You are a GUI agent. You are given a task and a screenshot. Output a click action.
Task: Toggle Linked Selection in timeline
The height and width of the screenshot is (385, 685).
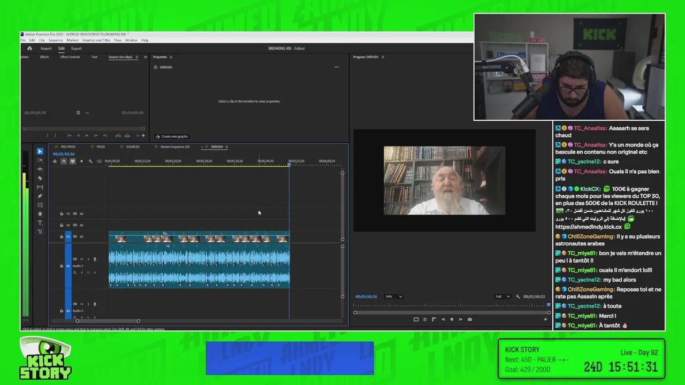pyautogui.click(x=73, y=161)
